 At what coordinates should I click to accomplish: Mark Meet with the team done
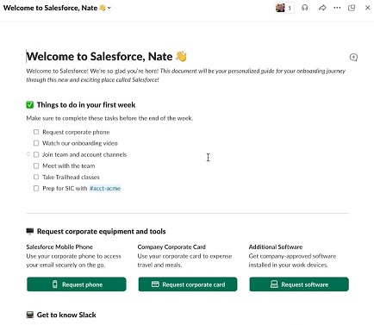(36, 166)
